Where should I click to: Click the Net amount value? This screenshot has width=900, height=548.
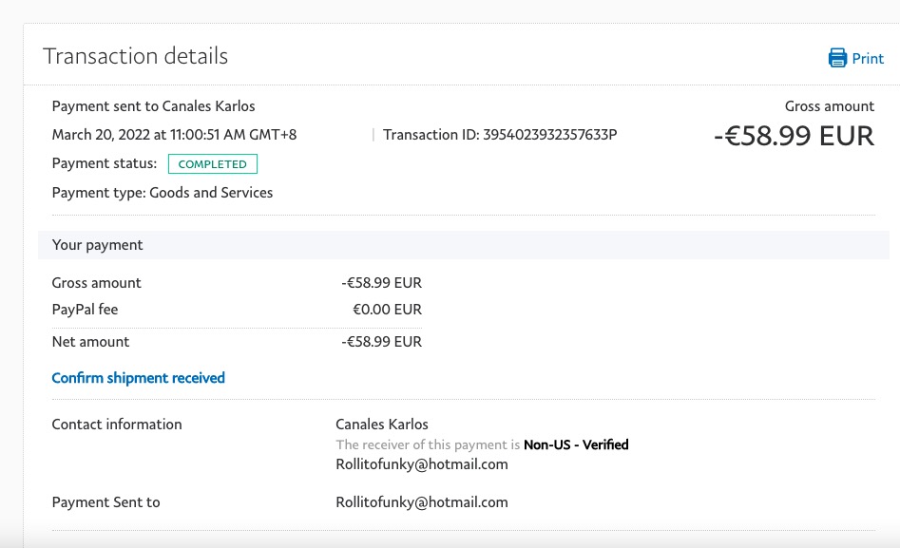(381, 342)
